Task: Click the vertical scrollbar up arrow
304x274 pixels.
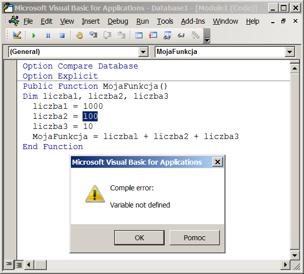Action: pos(295,68)
